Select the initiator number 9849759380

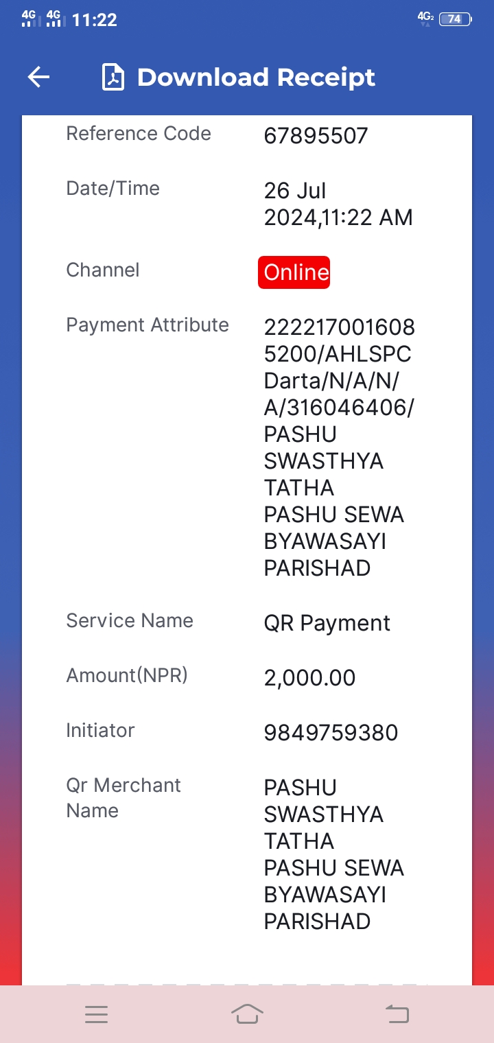(331, 733)
